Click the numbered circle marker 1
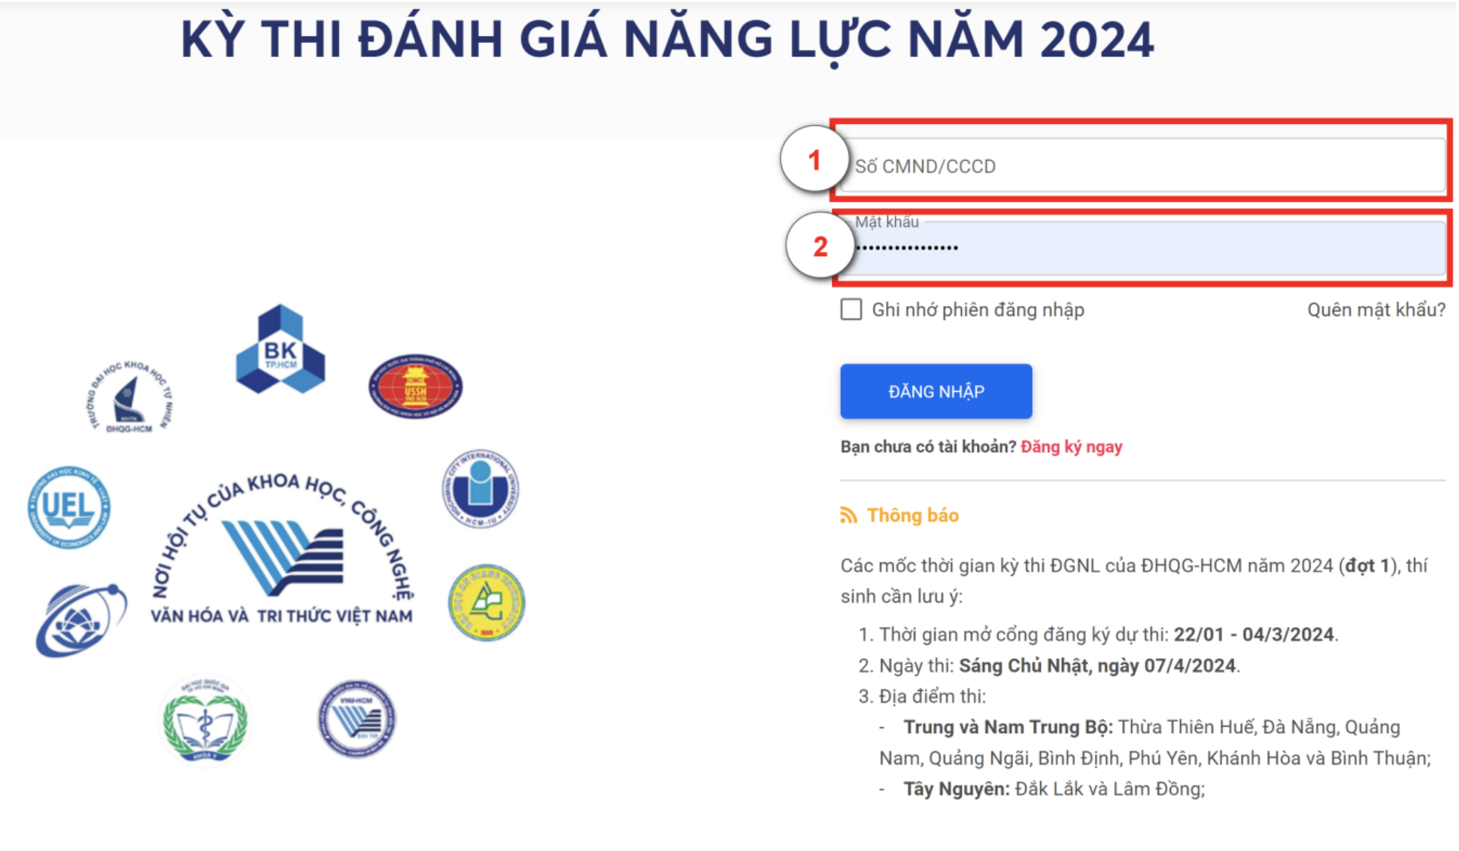The height and width of the screenshot is (851, 1459). point(814,159)
